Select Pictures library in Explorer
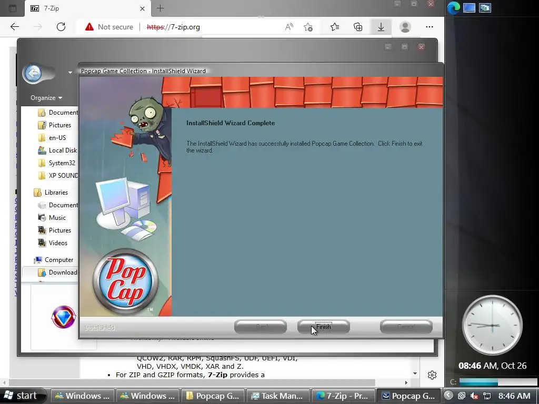This screenshot has width=539, height=404. (55, 230)
